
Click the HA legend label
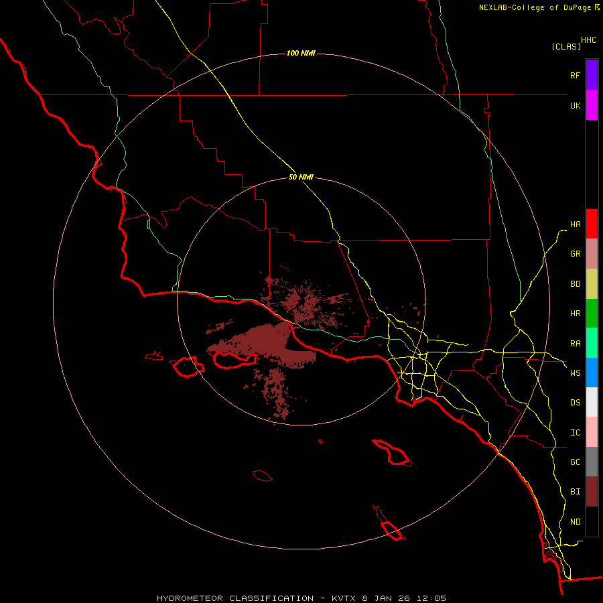tap(575, 224)
